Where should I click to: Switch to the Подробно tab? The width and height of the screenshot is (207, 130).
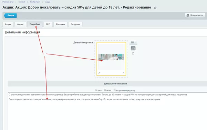tap(35, 24)
